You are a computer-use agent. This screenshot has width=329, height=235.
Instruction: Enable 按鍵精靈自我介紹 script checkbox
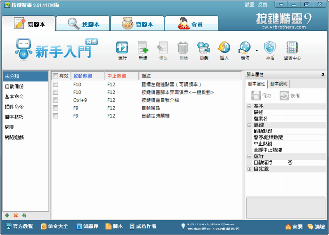pos(56,100)
